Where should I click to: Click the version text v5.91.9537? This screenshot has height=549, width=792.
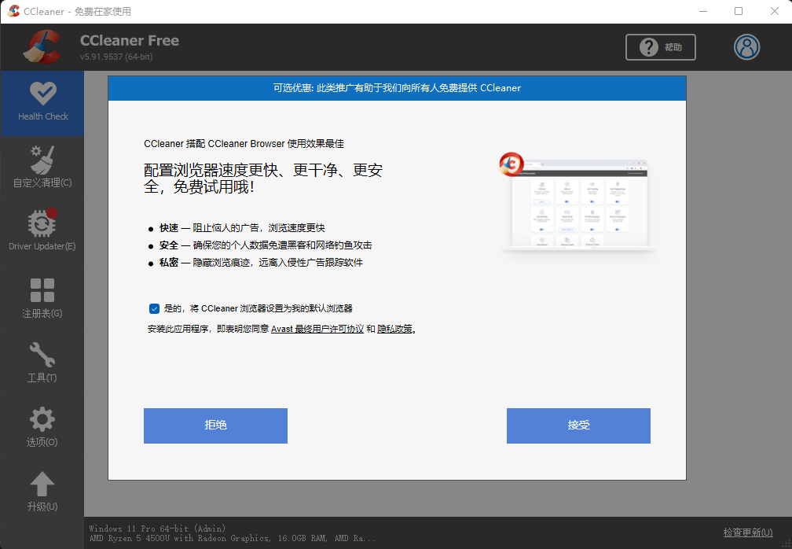pyautogui.click(x=116, y=57)
